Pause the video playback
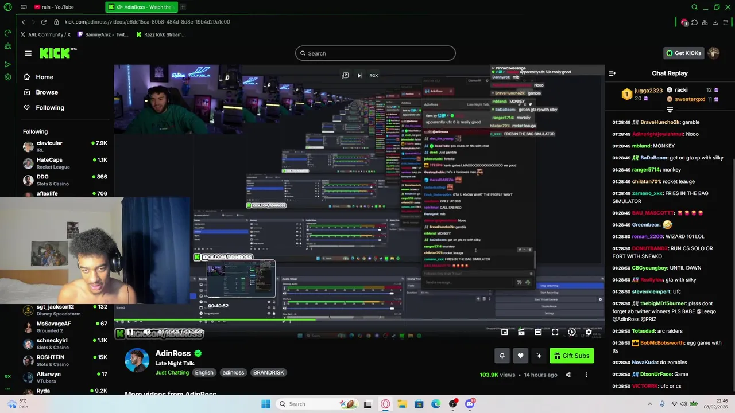This screenshot has width=735, height=413. click(130, 332)
